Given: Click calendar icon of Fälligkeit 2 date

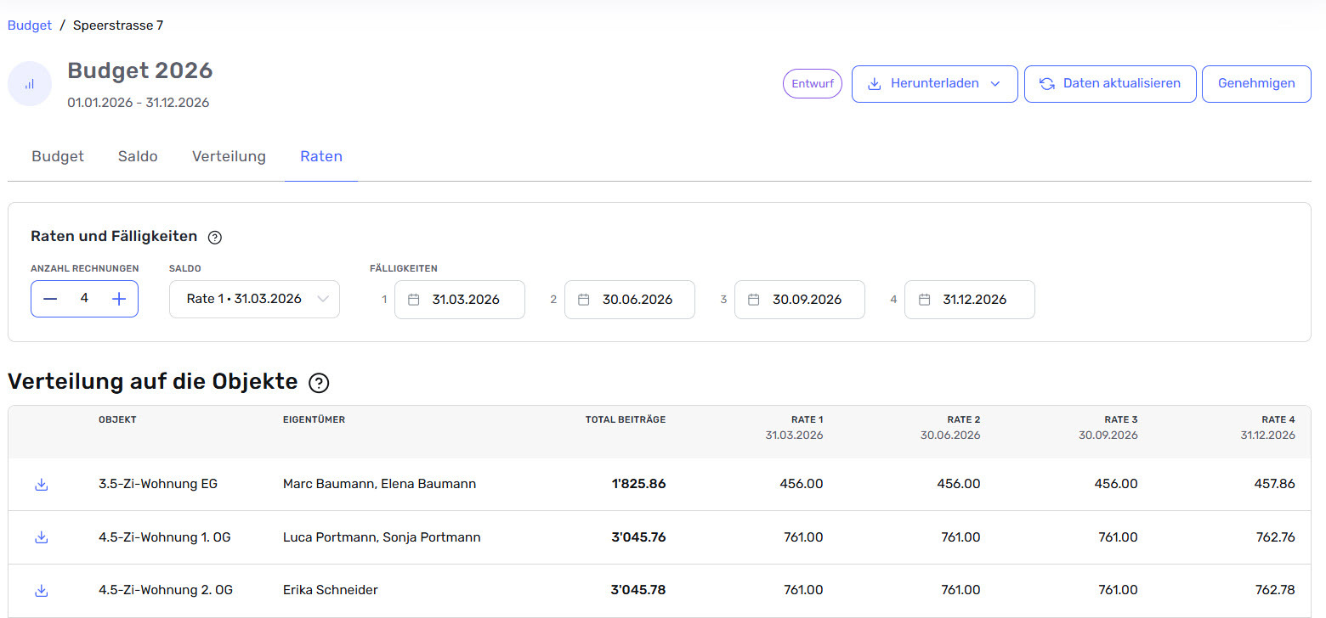Looking at the screenshot, I should [584, 300].
